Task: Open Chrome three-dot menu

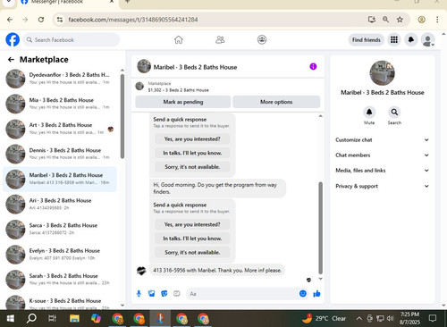Action: pos(437,20)
